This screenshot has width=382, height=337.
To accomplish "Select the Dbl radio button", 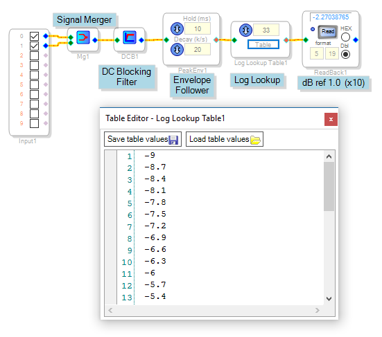I will coord(345,54).
